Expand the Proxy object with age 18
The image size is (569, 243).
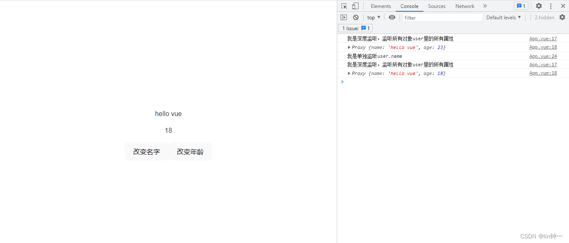(x=349, y=73)
